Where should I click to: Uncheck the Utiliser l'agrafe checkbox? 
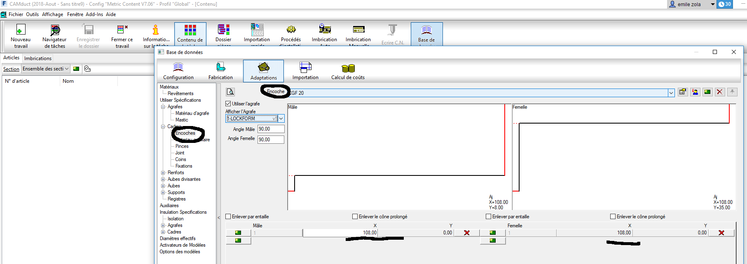228,104
